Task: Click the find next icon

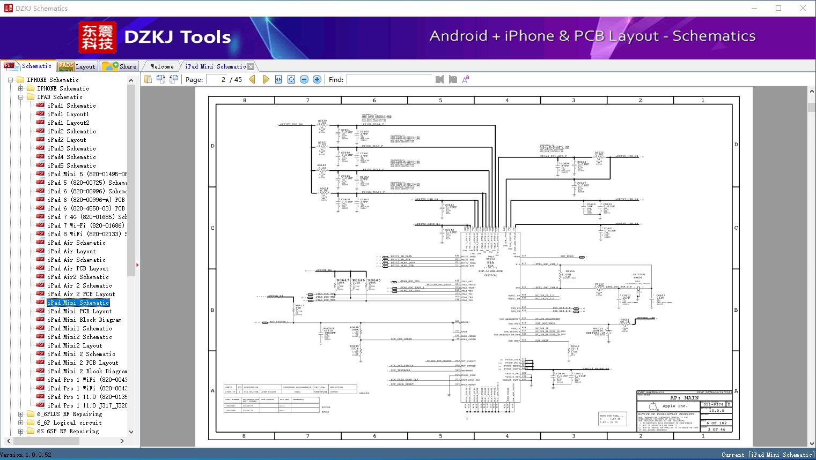Action: click(x=453, y=79)
